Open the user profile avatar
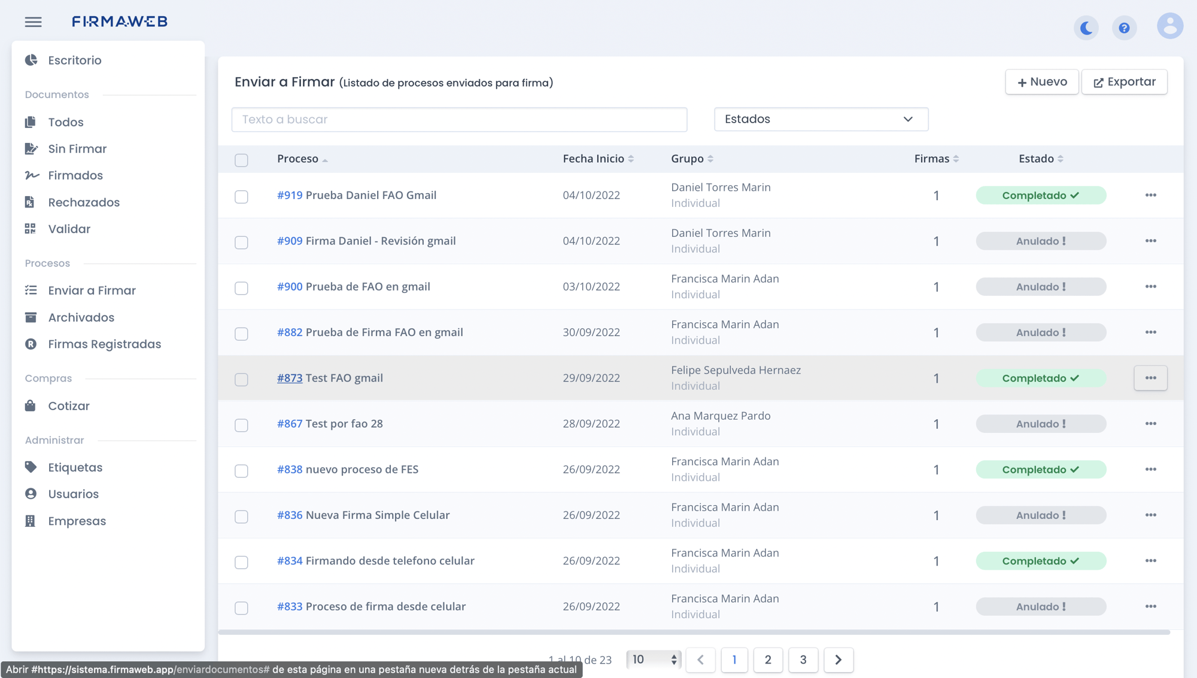Screen dimensions: 1197x678 pyautogui.click(x=1170, y=26)
